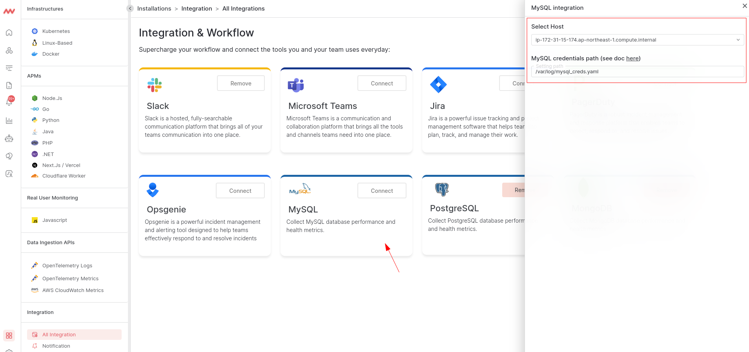Open the dashboards bar chart icon

click(x=9, y=121)
